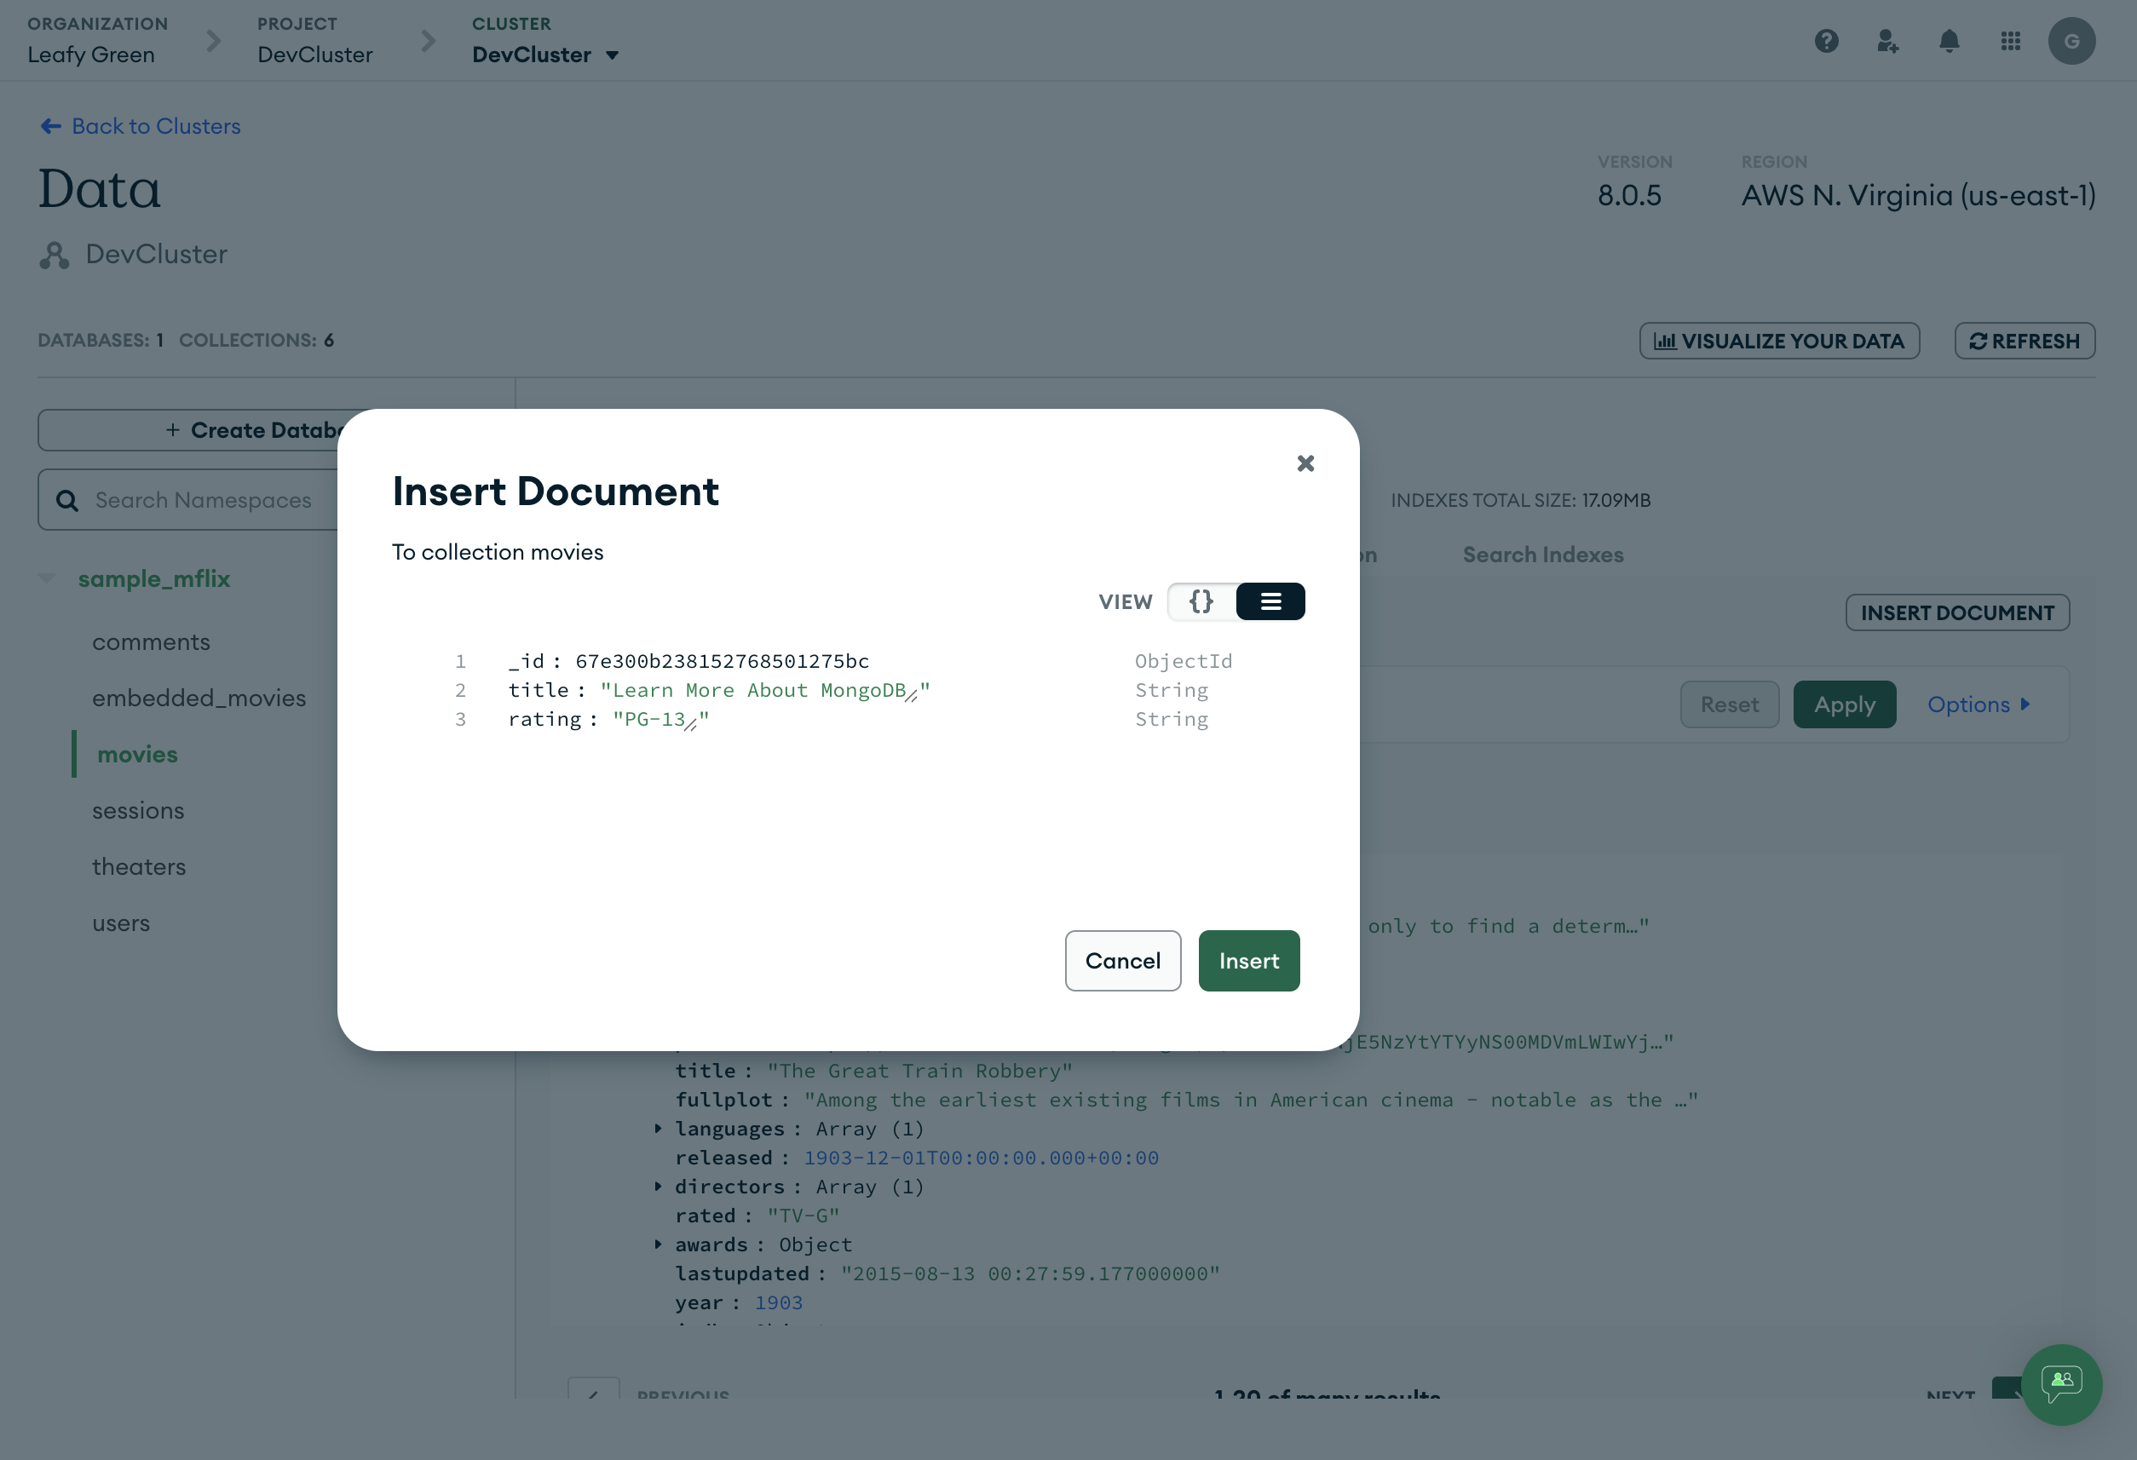
Task: Click the DevCluster cluster icon under Data
Action: click(x=55, y=255)
